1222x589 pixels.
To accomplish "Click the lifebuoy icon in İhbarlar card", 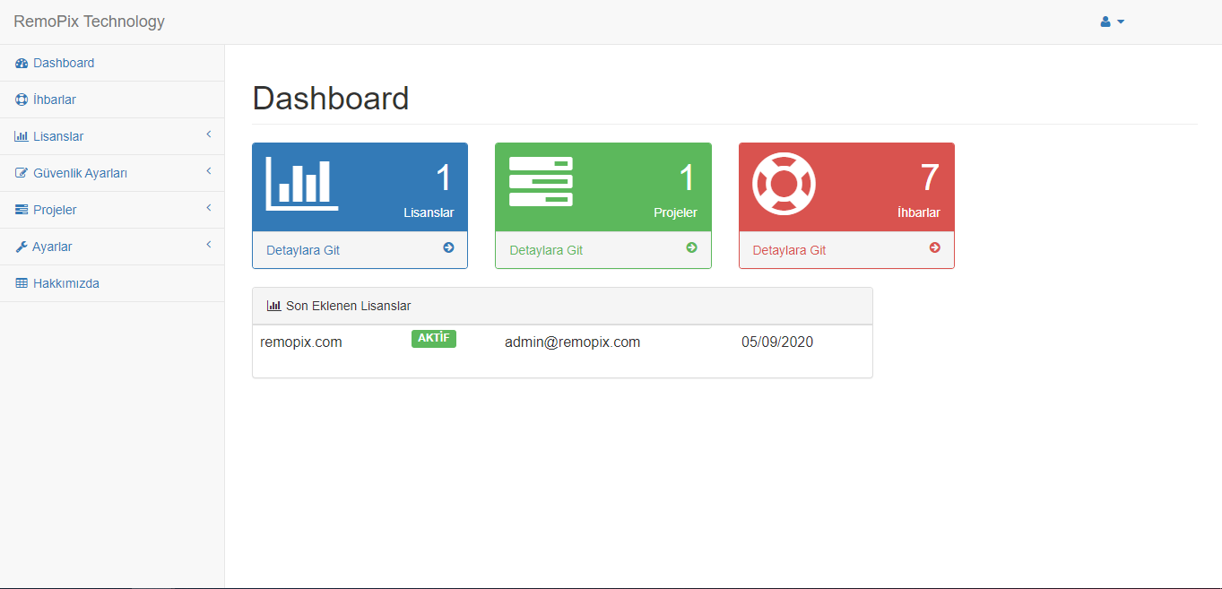I will (784, 184).
